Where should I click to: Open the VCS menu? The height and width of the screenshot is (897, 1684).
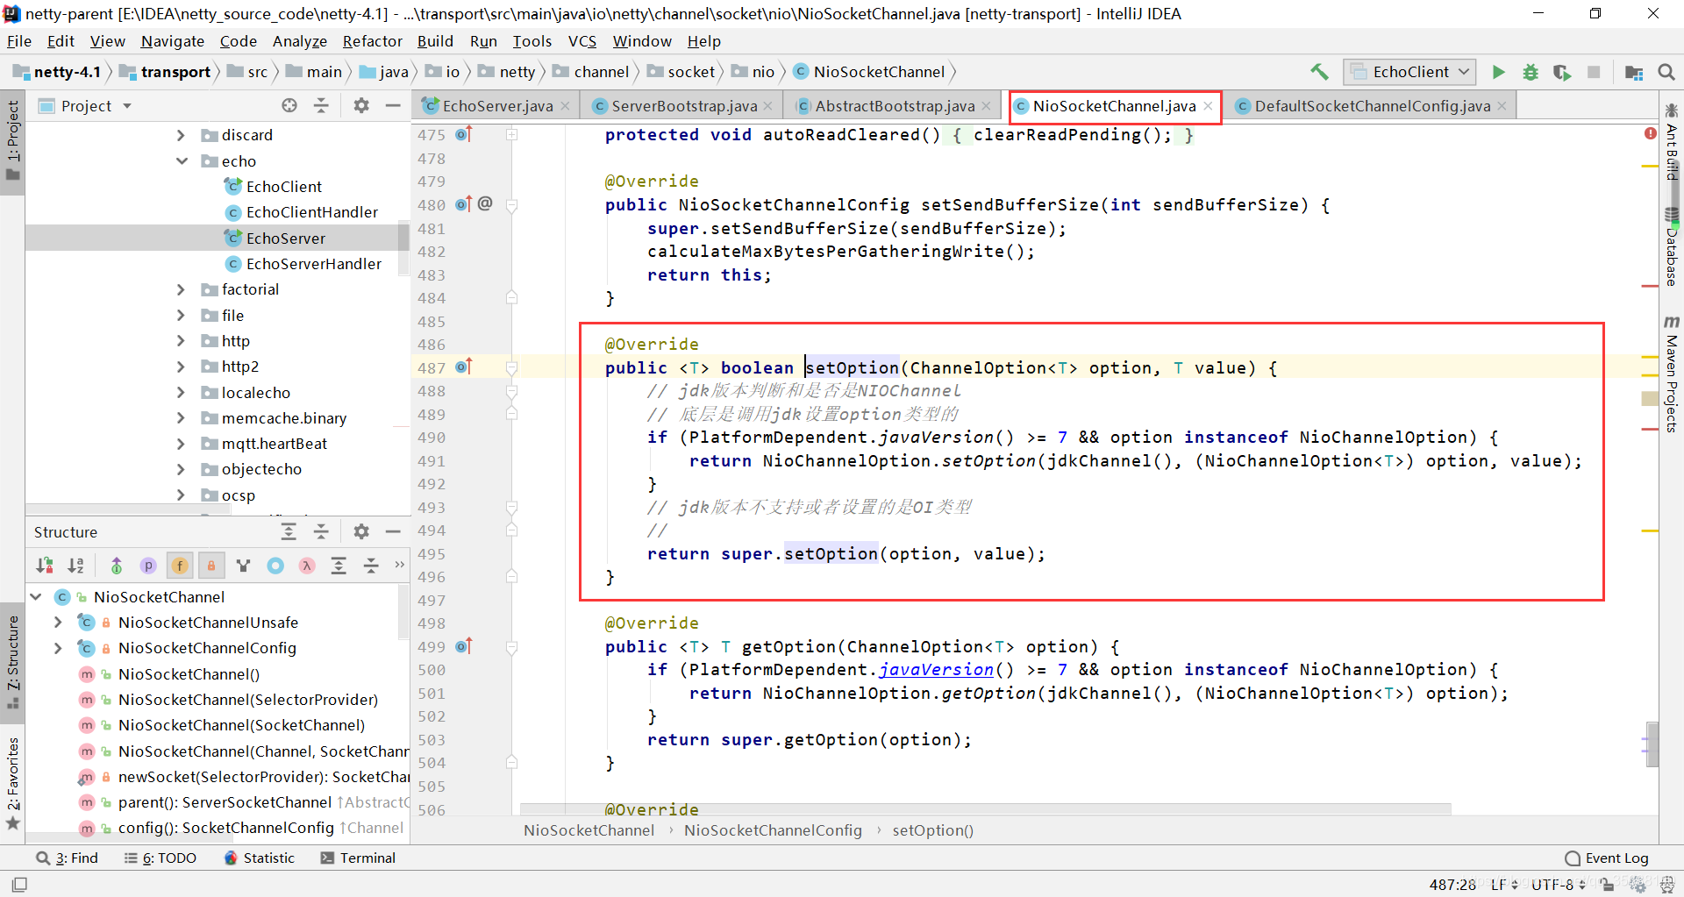(x=582, y=41)
